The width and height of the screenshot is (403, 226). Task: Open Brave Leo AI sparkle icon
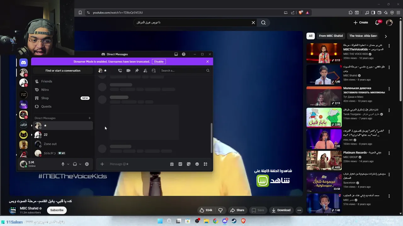pos(386,13)
